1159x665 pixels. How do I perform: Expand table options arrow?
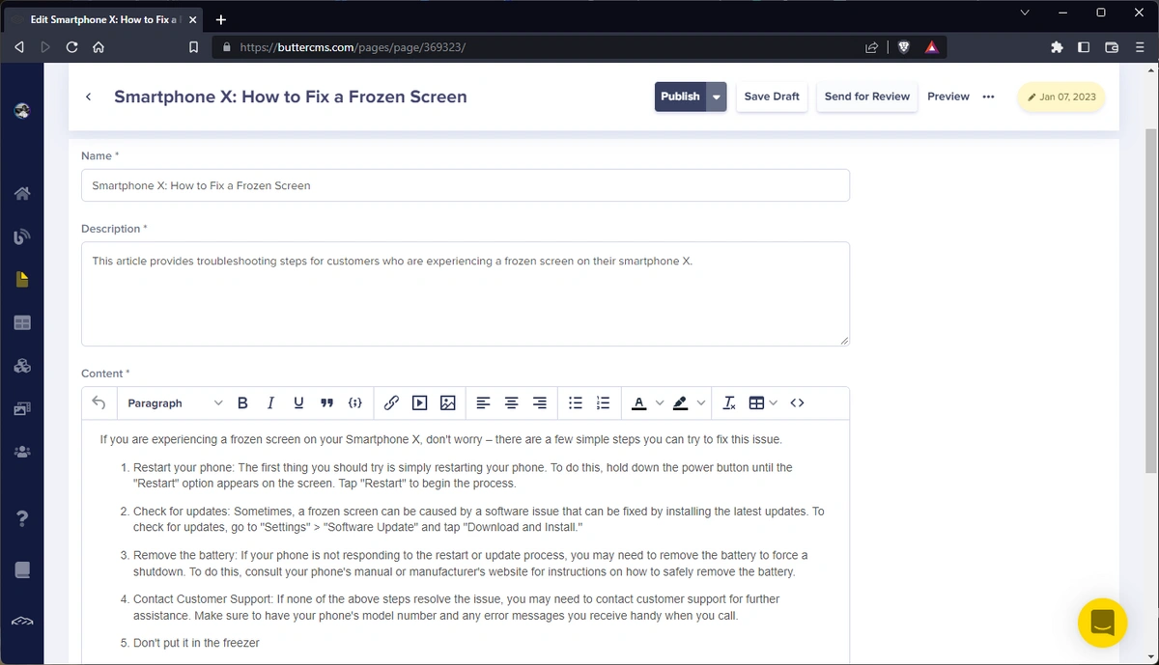pyautogui.click(x=773, y=403)
